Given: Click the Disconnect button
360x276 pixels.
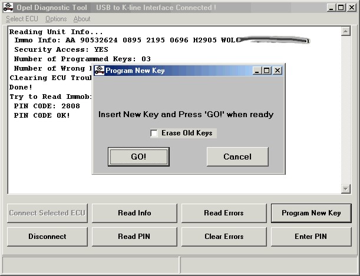Looking at the screenshot, I should [x=47, y=237].
